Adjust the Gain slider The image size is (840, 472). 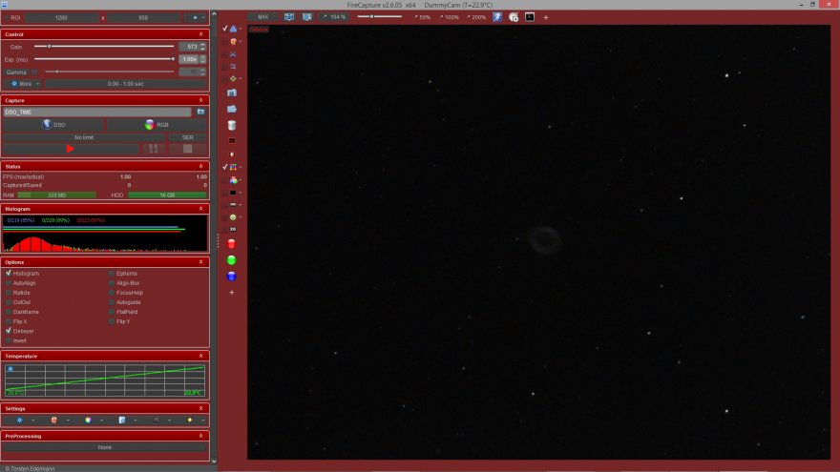coord(50,46)
